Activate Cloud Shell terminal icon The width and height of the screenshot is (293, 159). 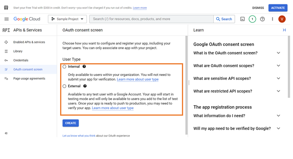(242, 19)
